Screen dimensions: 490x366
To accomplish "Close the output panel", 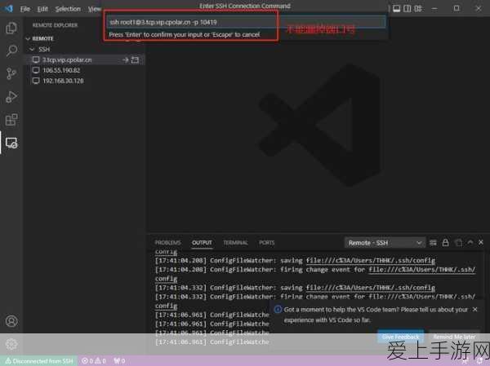I will click(x=481, y=242).
